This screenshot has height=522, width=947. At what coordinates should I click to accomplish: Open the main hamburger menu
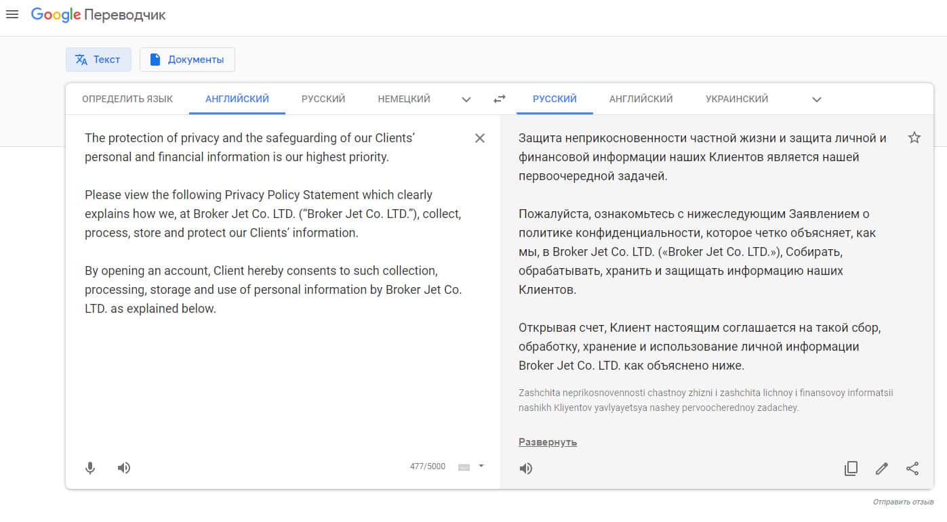coord(12,14)
